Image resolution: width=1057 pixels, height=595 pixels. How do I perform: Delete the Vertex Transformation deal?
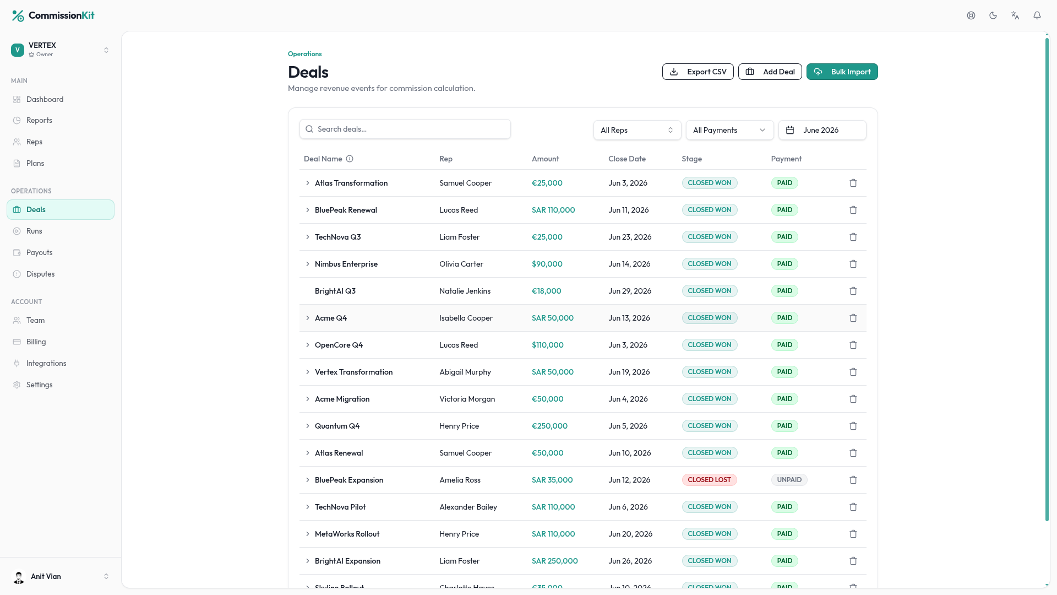point(853,372)
